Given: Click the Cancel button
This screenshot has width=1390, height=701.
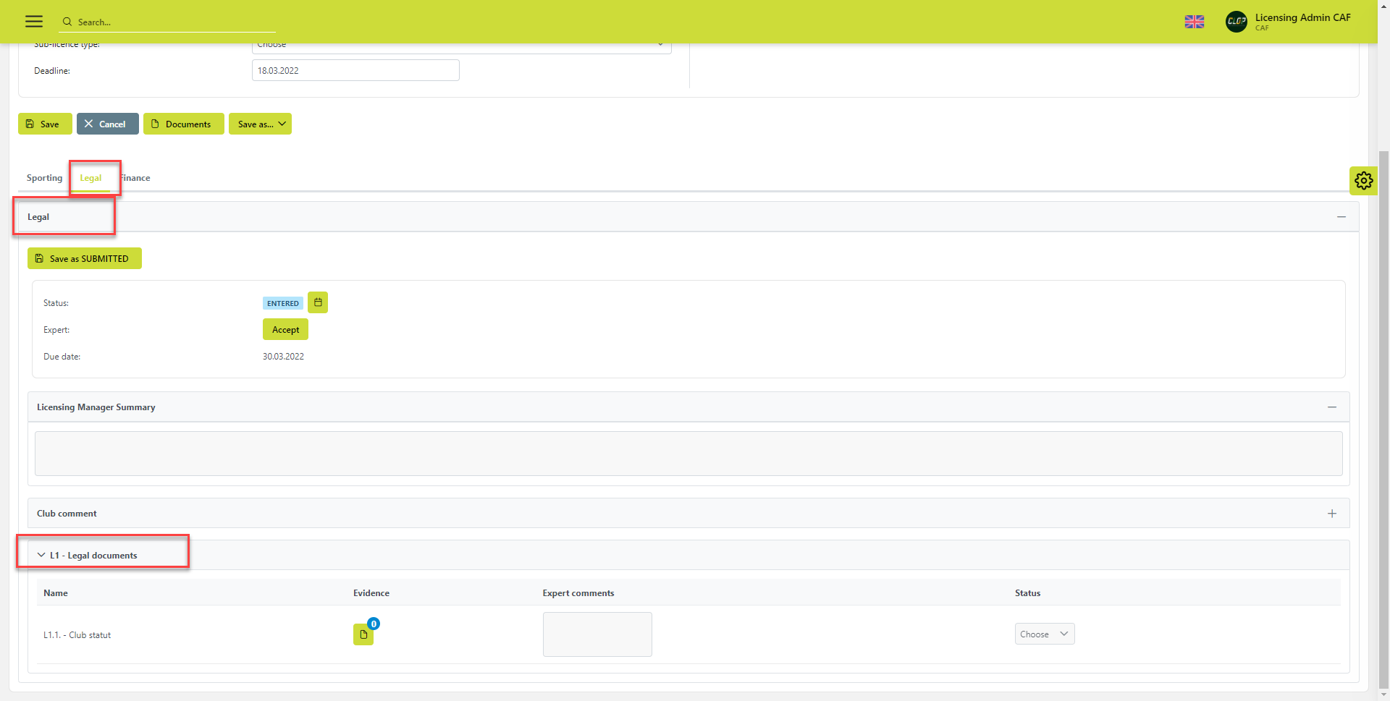Looking at the screenshot, I should click(107, 124).
